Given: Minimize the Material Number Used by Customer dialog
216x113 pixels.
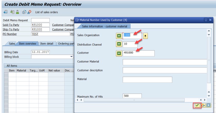Looking at the screenshot, I should pos(206,20).
